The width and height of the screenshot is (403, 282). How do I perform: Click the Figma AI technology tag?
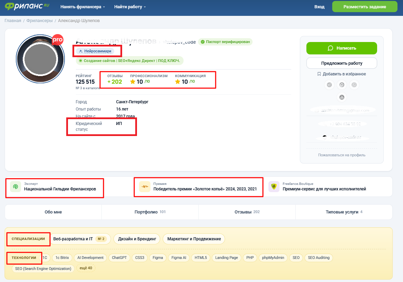point(179,258)
